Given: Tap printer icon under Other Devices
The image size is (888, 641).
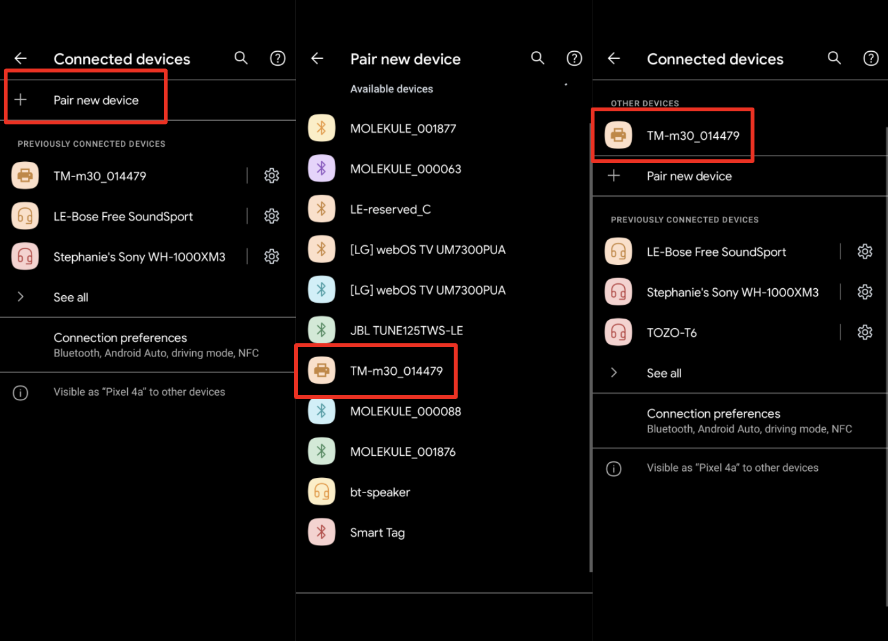Looking at the screenshot, I should 618,135.
